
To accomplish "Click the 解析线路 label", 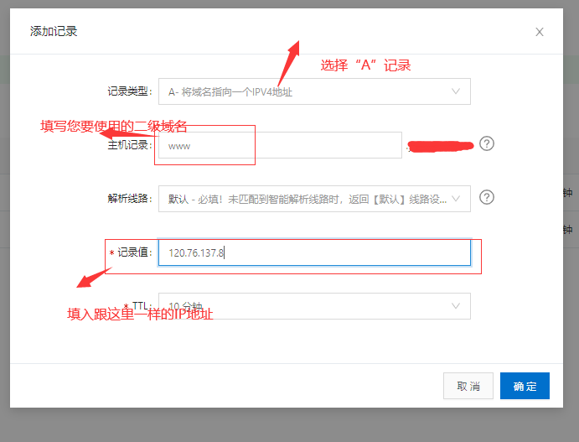I will pos(130,199).
